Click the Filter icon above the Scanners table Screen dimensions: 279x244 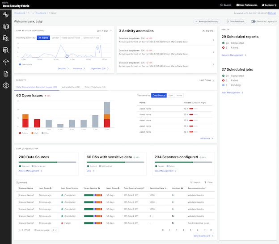pyautogui.click(x=208, y=182)
